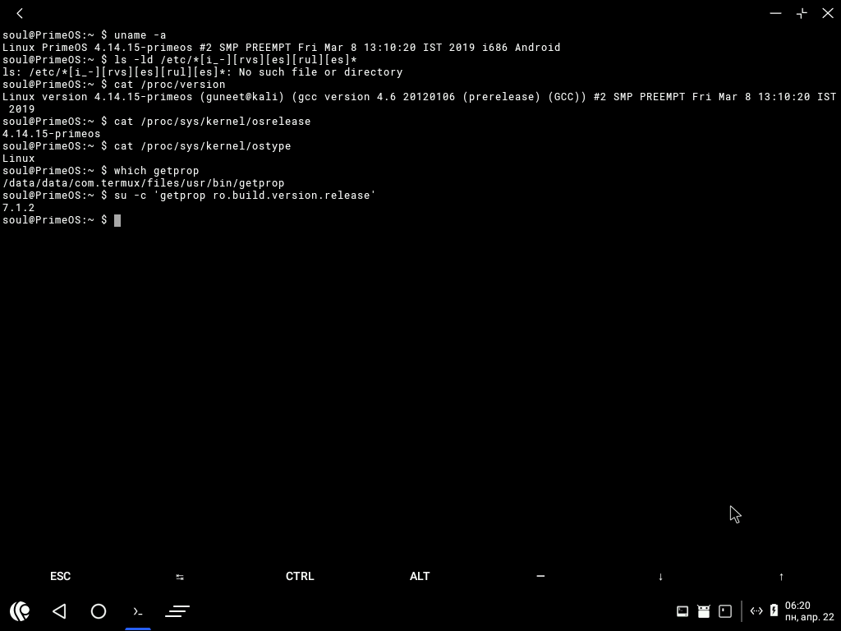Click the terminal cursor at the prompt
Viewport: 841px width, 631px height.
(x=117, y=220)
